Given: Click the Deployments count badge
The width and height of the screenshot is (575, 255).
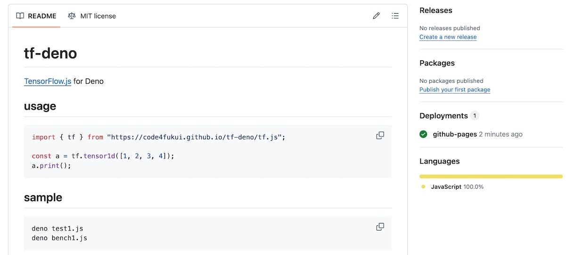Looking at the screenshot, I should coord(475,116).
